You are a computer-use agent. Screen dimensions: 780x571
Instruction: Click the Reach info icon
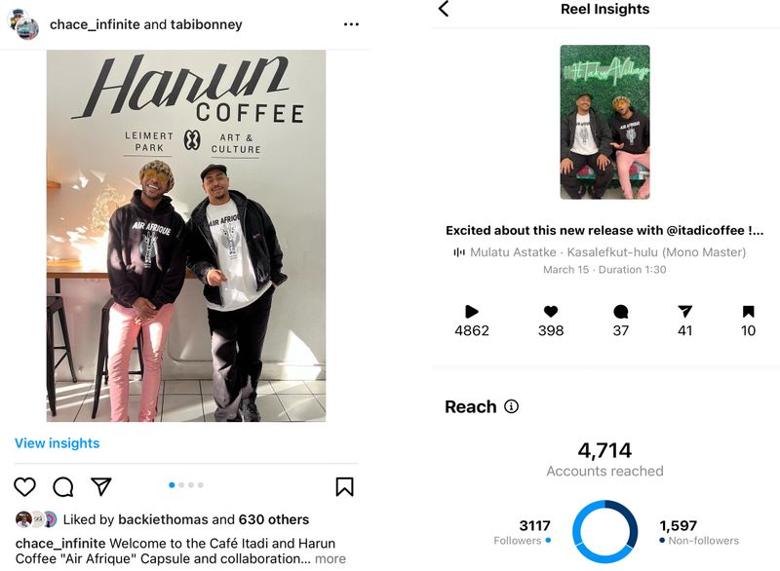coord(511,406)
